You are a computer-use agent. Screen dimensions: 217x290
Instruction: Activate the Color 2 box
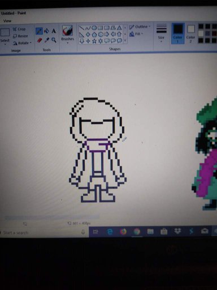pos(191,33)
